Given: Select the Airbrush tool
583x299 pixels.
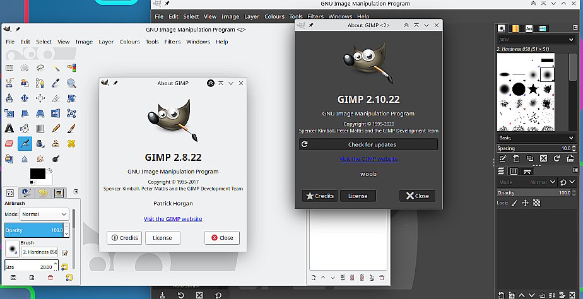Looking at the screenshot, I should pyautogui.click(x=25, y=144).
